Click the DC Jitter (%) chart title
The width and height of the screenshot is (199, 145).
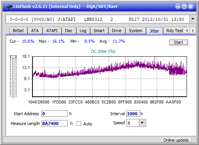tap(103, 51)
